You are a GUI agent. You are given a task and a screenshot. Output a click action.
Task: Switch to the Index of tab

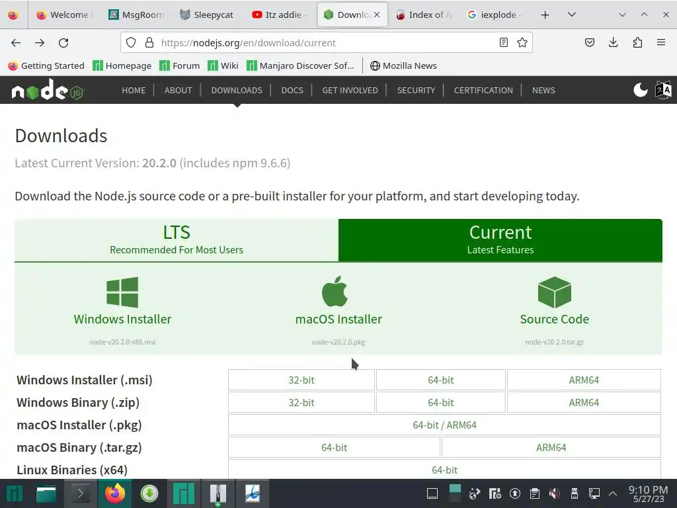coord(424,15)
